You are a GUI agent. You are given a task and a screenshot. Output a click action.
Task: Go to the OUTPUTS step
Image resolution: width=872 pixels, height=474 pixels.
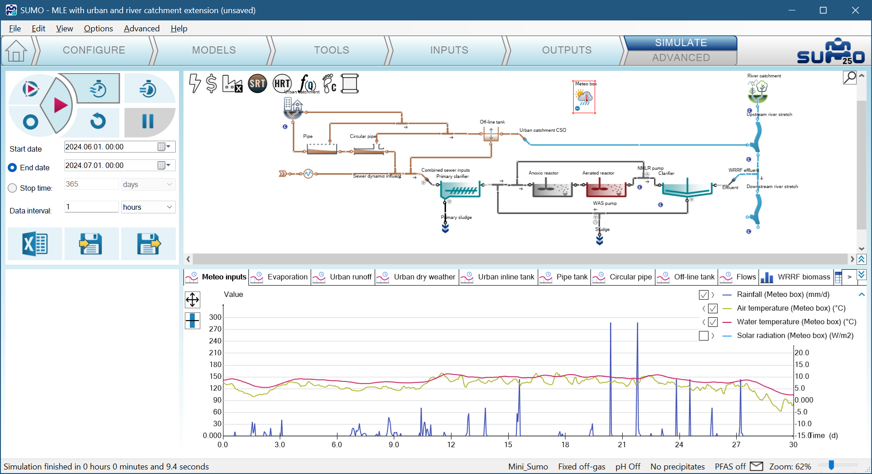point(566,50)
